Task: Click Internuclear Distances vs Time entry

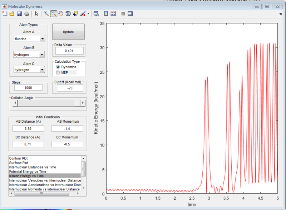Action: click(32, 167)
